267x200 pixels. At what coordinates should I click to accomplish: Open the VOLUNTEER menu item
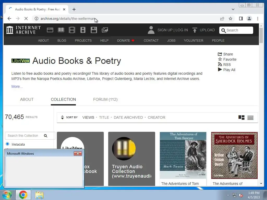193,41
